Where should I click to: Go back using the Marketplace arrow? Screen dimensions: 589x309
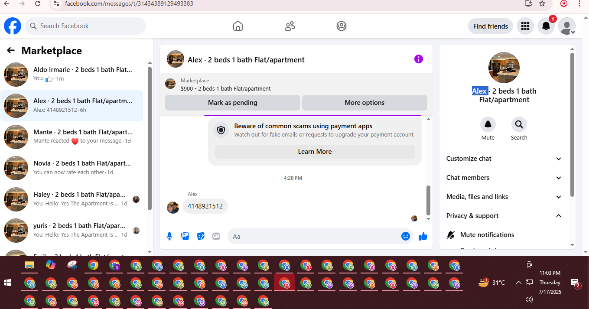[x=11, y=51]
